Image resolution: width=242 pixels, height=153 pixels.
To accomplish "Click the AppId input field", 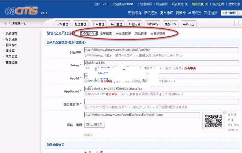I will (x=161, y=76).
